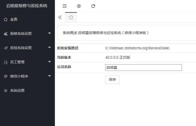Expand the 微信小程序 dropdown arrow
Image resolution: width=196 pixels, height=126 pixels.
(50, 76)
